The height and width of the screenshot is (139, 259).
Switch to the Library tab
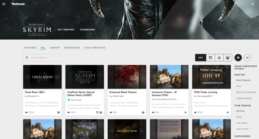[x=55, y=48]
